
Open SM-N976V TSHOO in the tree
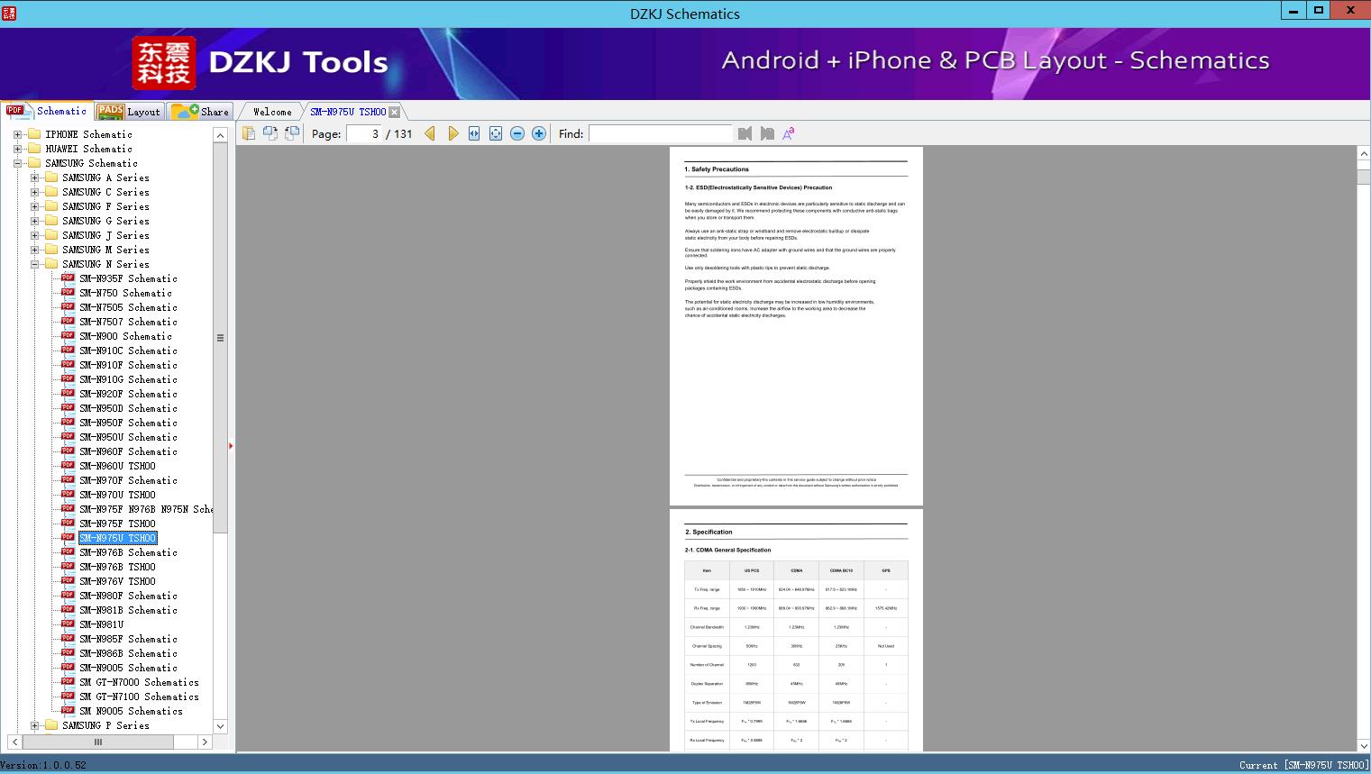117,581
